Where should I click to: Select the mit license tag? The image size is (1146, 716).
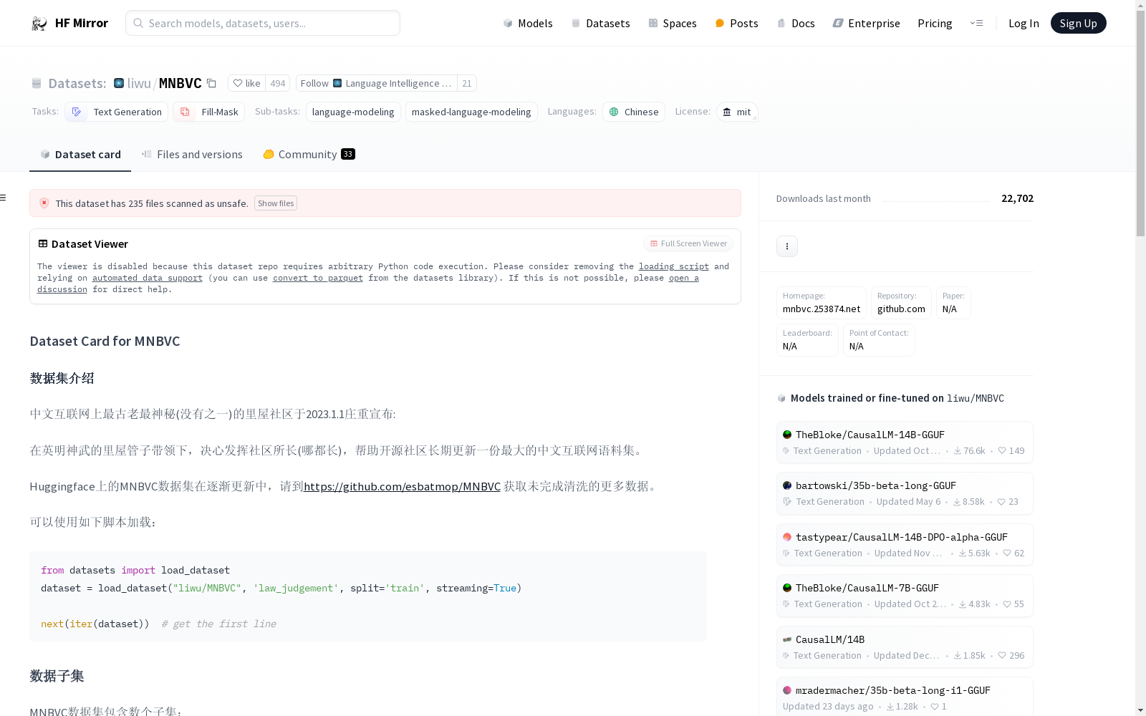(x=737, y=112)
